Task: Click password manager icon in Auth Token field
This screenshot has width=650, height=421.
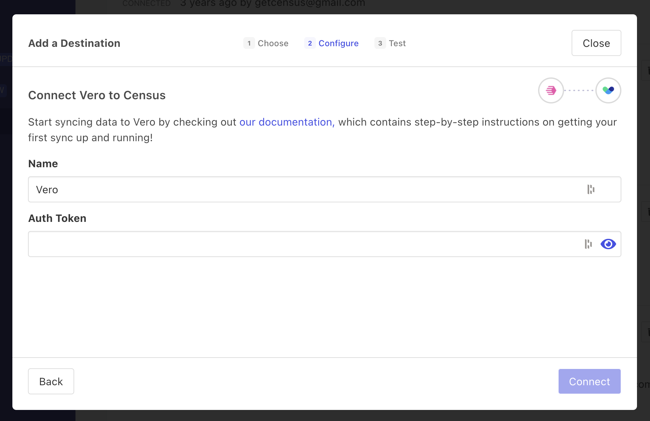Action: (x=588, y=244)
